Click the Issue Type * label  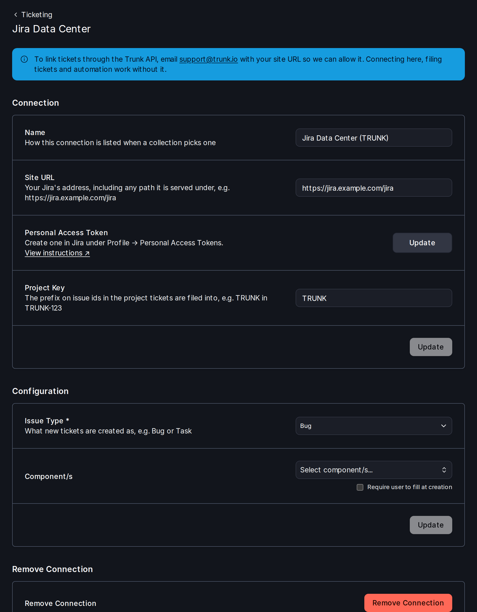(47, 421)
